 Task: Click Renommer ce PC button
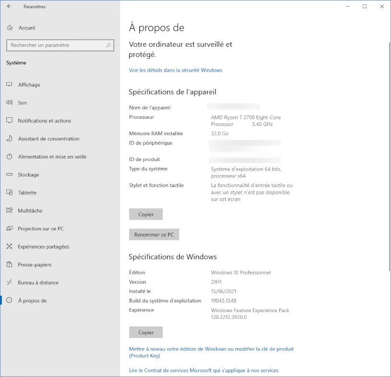[154, 234]
